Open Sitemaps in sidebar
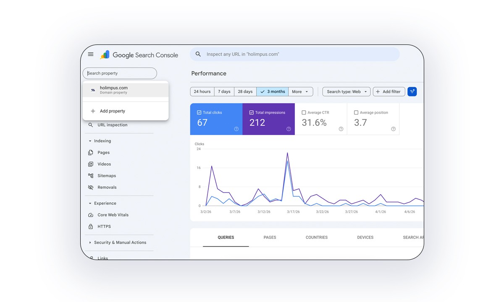The width and height of the screenshot is (504, 302). [107, 176]
